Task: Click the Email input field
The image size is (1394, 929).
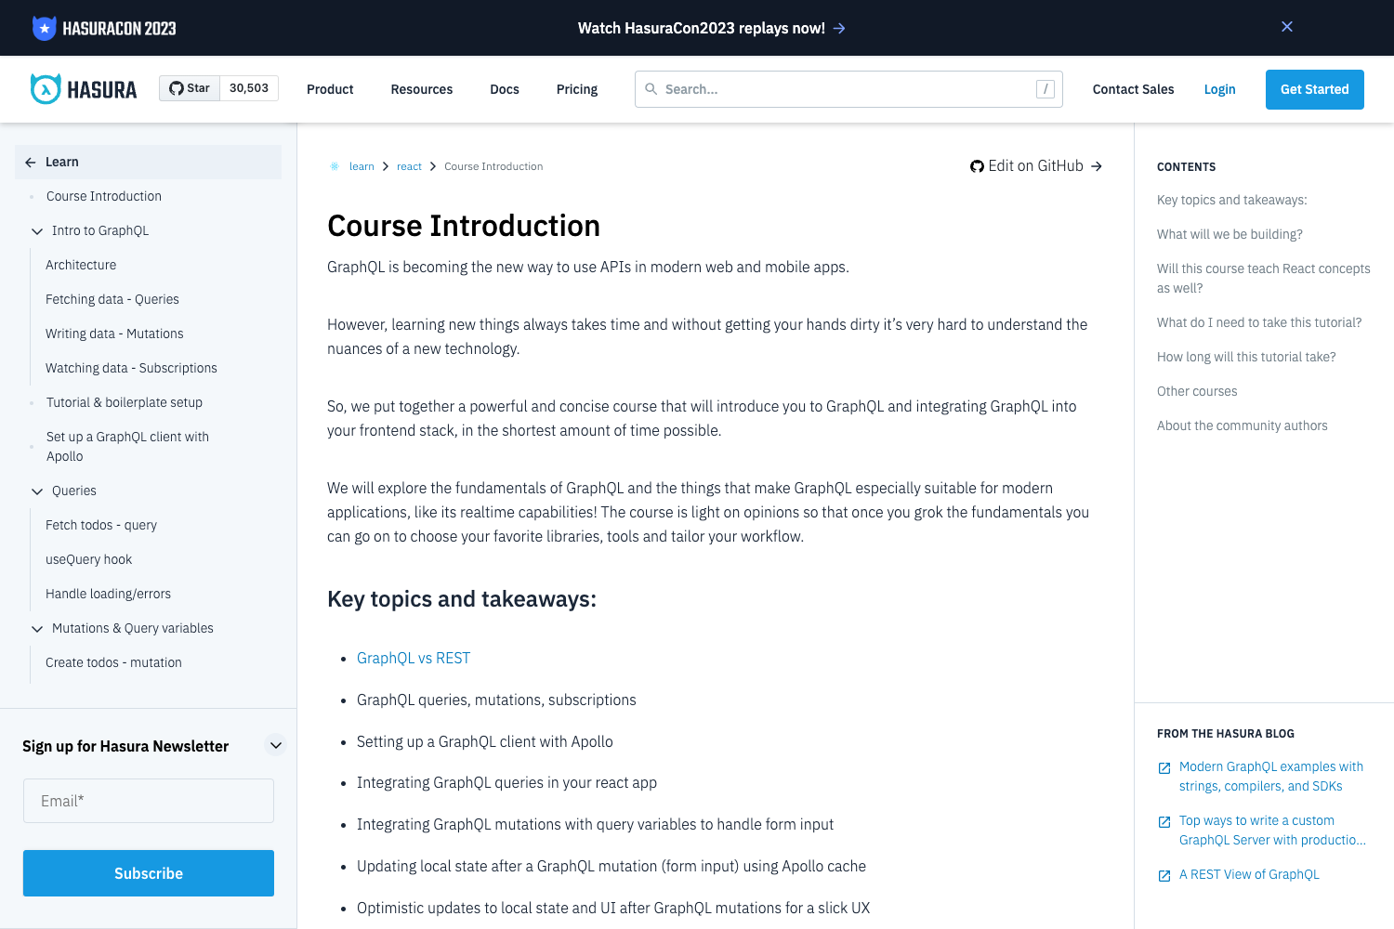Action: coord(148,800)
